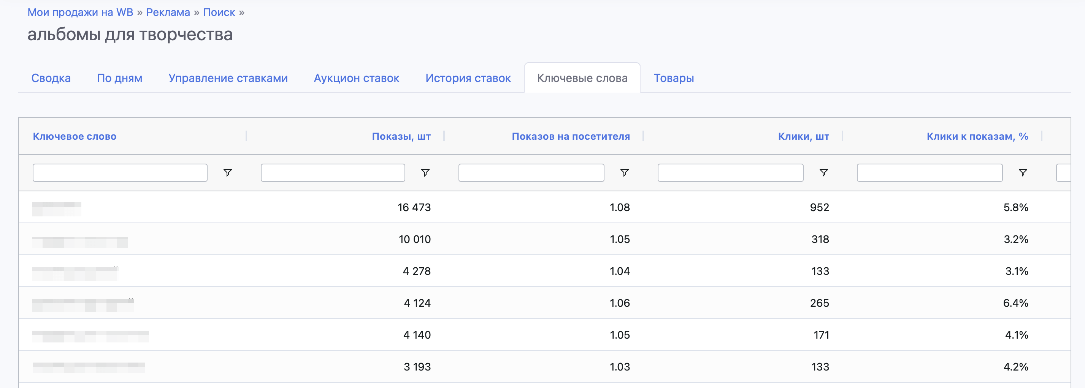The width and height of the screenshot is (1085, 388).
Task: Open Управление ставками
Action: (x=228, y=77)
